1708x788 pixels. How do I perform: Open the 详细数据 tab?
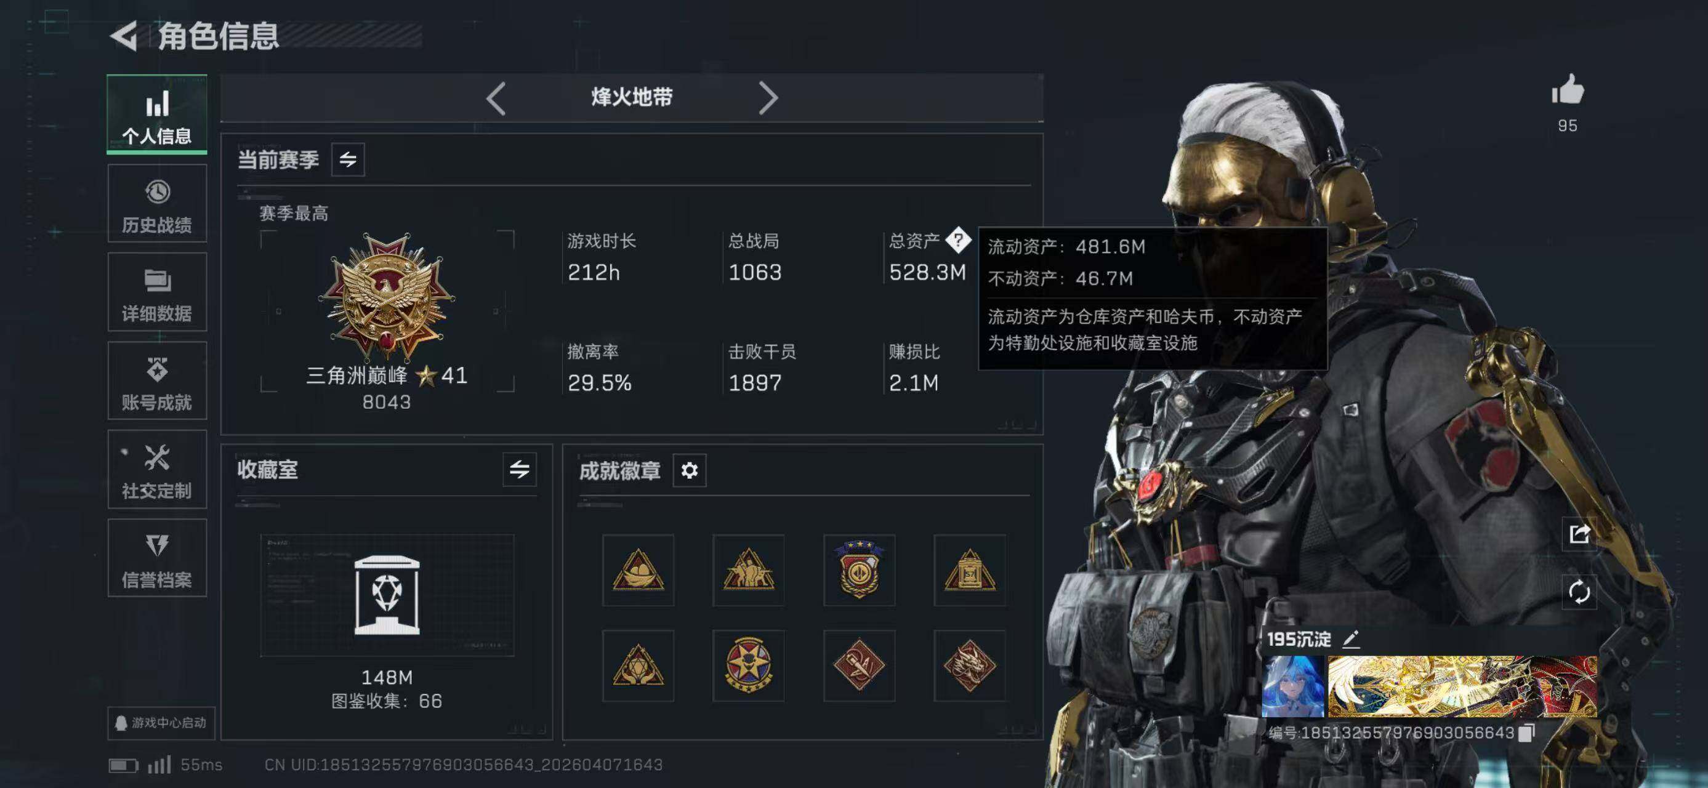coord(157,292)
